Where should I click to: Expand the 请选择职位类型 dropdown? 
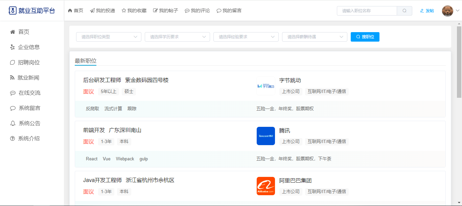tap(109, 37)
